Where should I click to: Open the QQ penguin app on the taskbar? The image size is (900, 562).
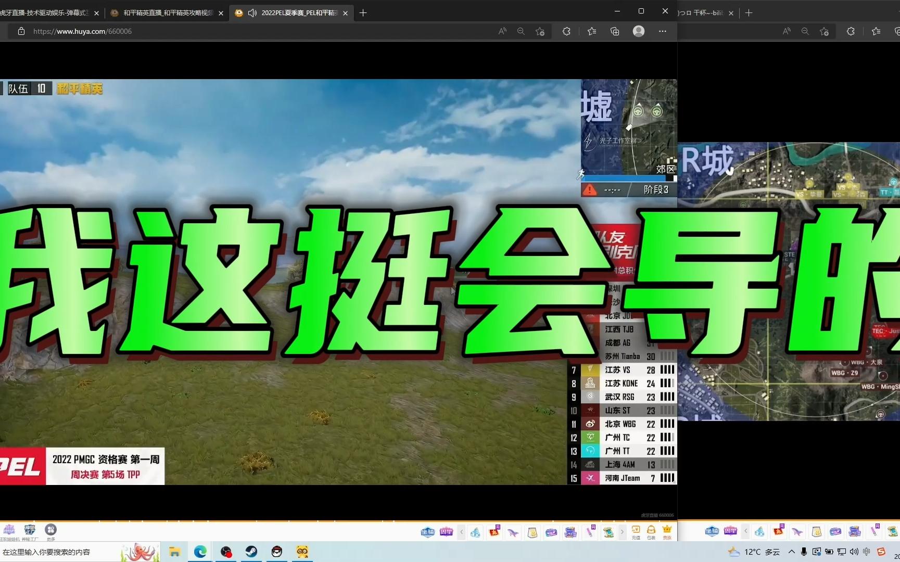click(277, 552)
